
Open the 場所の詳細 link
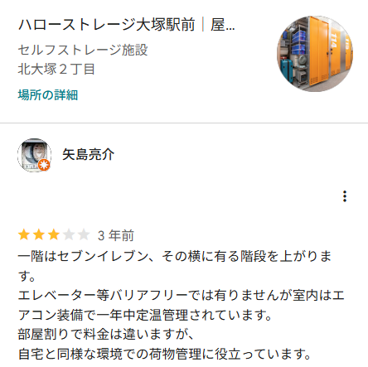[48, 95]
